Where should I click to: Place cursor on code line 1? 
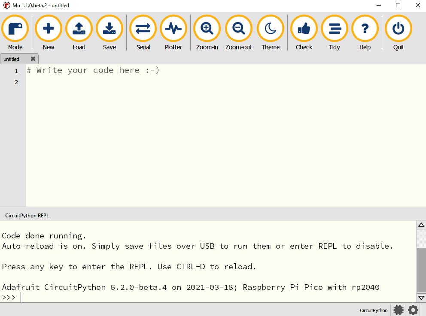point(93,70)
